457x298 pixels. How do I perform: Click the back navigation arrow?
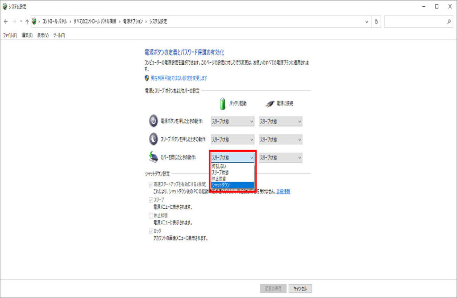click(x=6, y=21)
